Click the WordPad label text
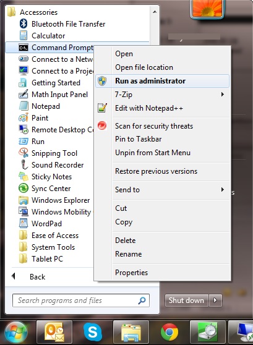This screenshot has height=345, width=253. coord(46,224)
